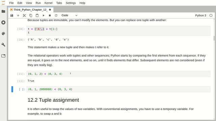Open the Running Terminals and Kernels panel

(3, 23)
